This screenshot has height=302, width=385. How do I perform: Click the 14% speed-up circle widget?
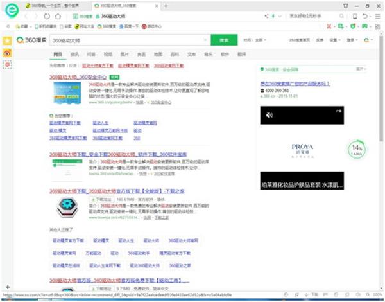pos(357,150)
